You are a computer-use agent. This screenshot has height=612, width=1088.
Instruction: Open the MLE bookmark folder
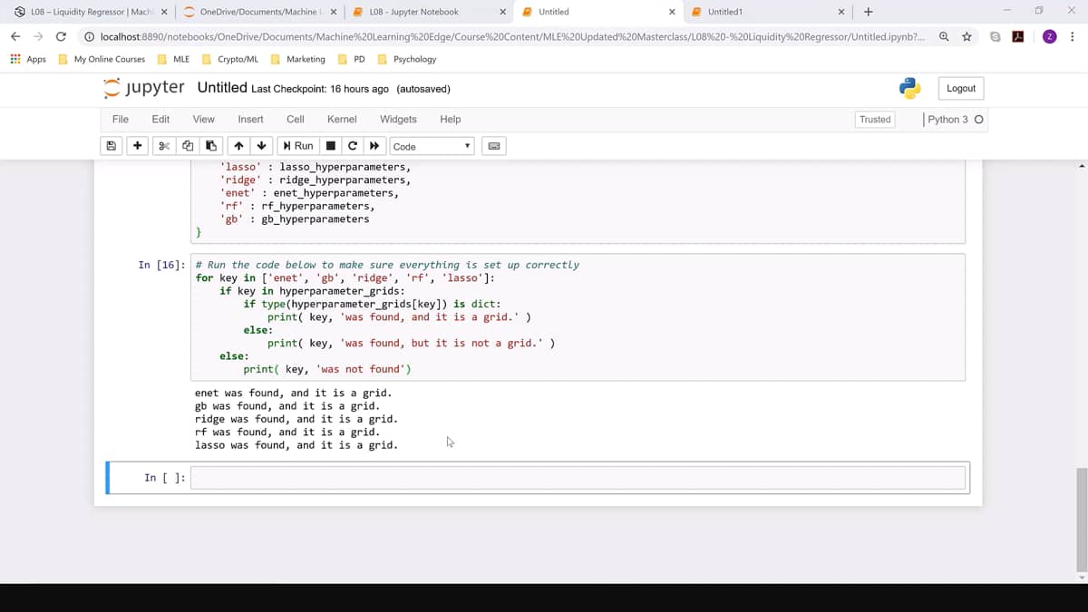pos(173,59)
